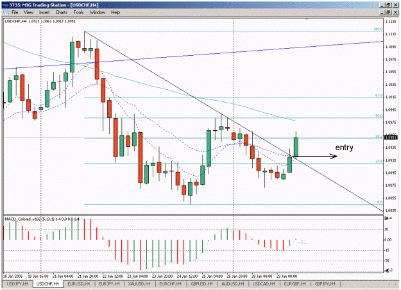The image size is (401, 290).
Task: Click the 1.1095 price axis value
Action: pyautogui.click(x=391, y=47)
